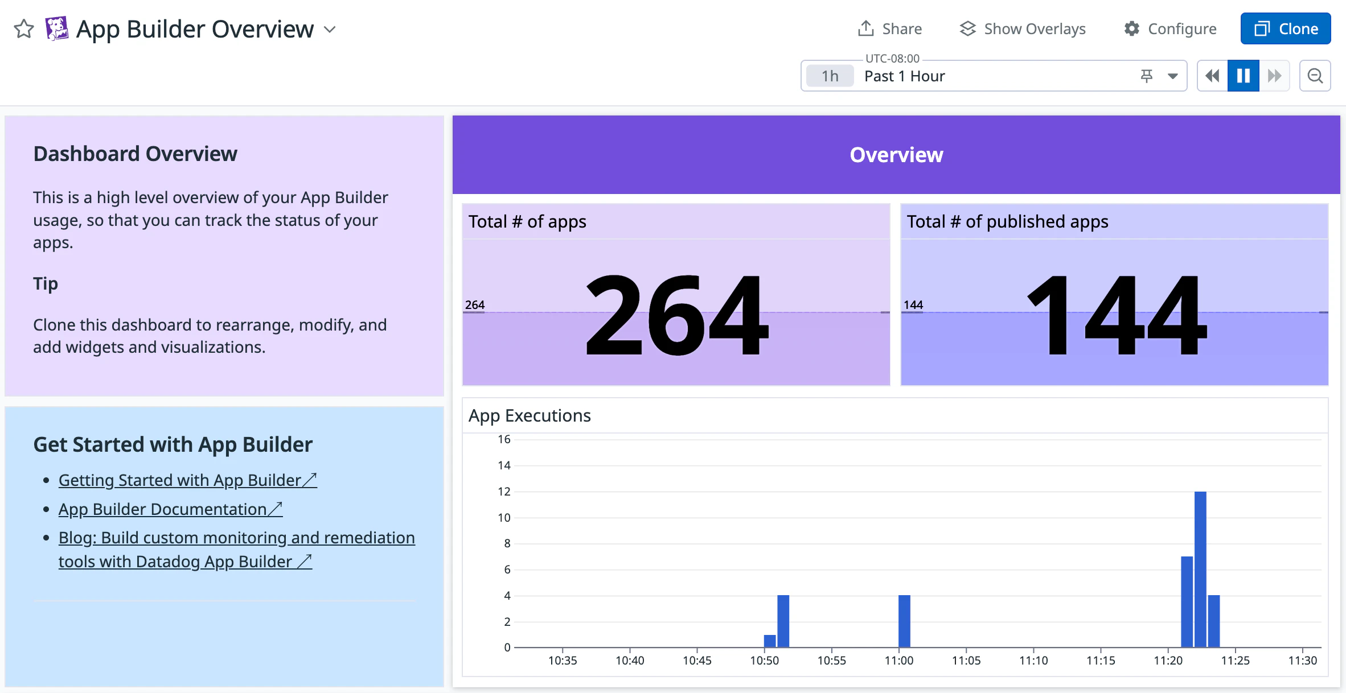Click the 144 query value

(1117, 315)
